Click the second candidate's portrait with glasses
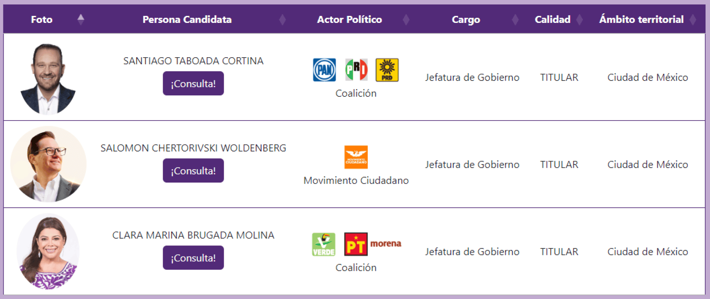 pos(48,164)
